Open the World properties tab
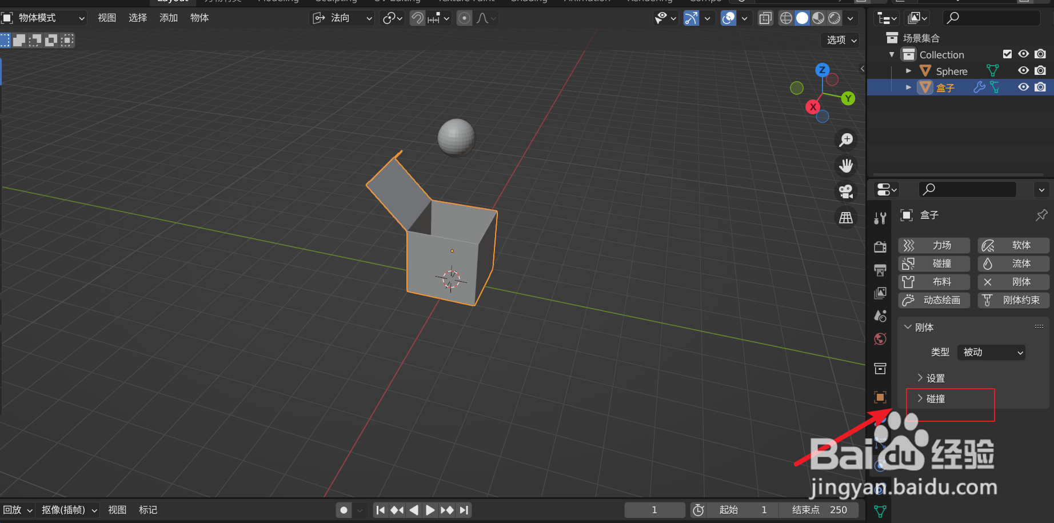Screen dimensions: 1054x523 click(x=880, y=339)
